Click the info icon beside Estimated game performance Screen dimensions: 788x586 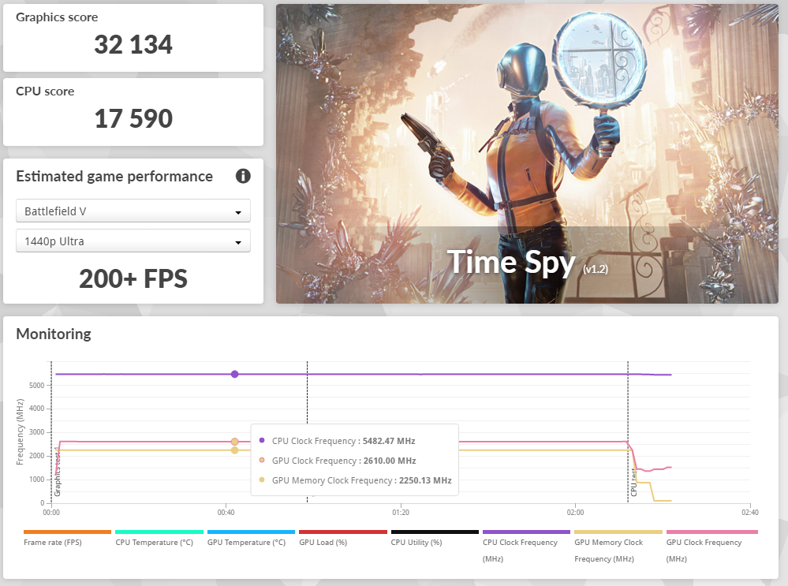tap(243, 176)
